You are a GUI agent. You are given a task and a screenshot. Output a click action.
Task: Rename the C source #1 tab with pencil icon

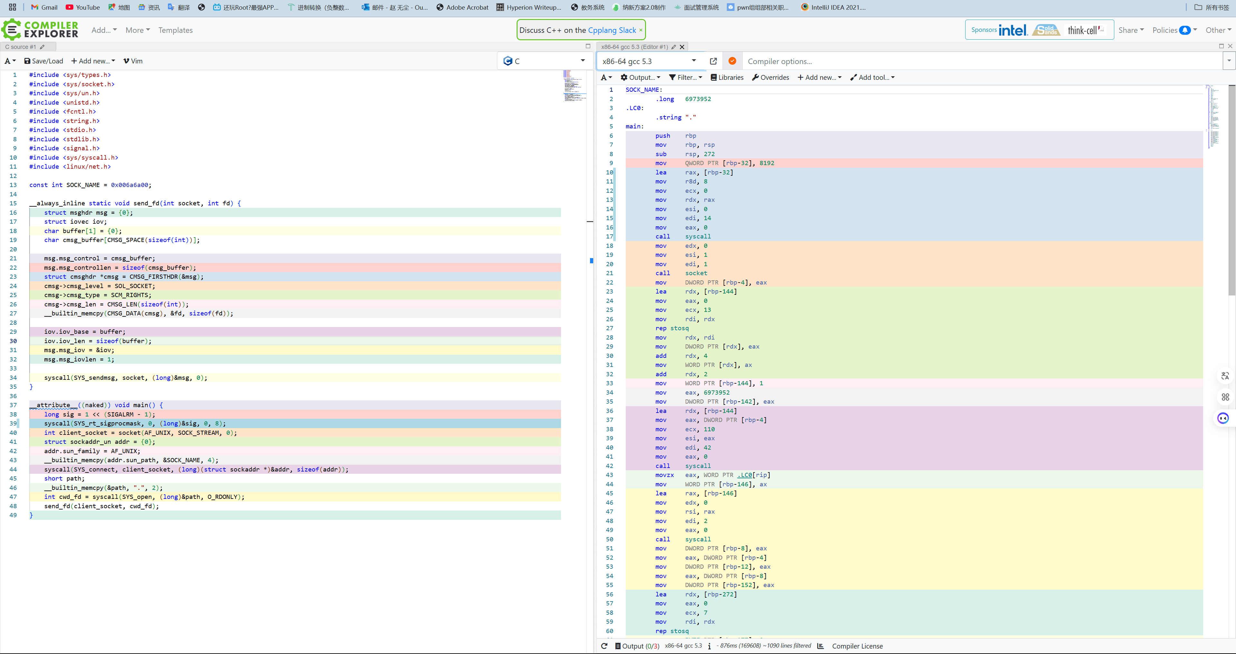(x=42, y=47)
